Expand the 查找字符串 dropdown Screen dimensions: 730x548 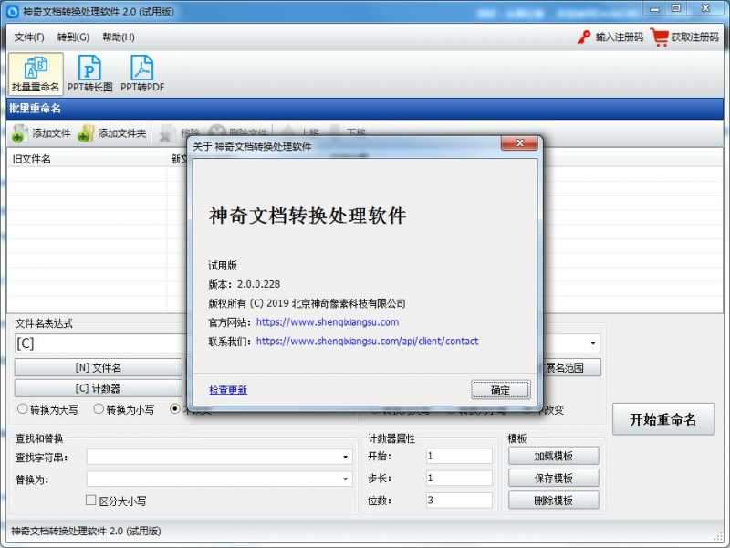pyautogui.click(x=346, y=457)
